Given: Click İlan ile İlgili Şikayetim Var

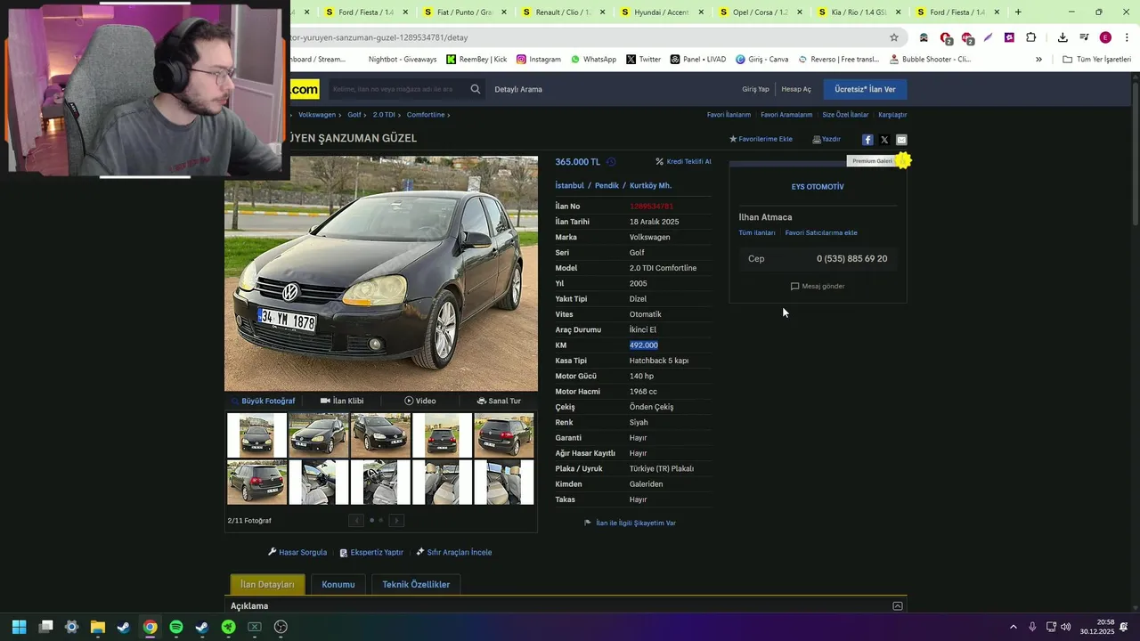Looking at the screenshot, I should point(630,523).
